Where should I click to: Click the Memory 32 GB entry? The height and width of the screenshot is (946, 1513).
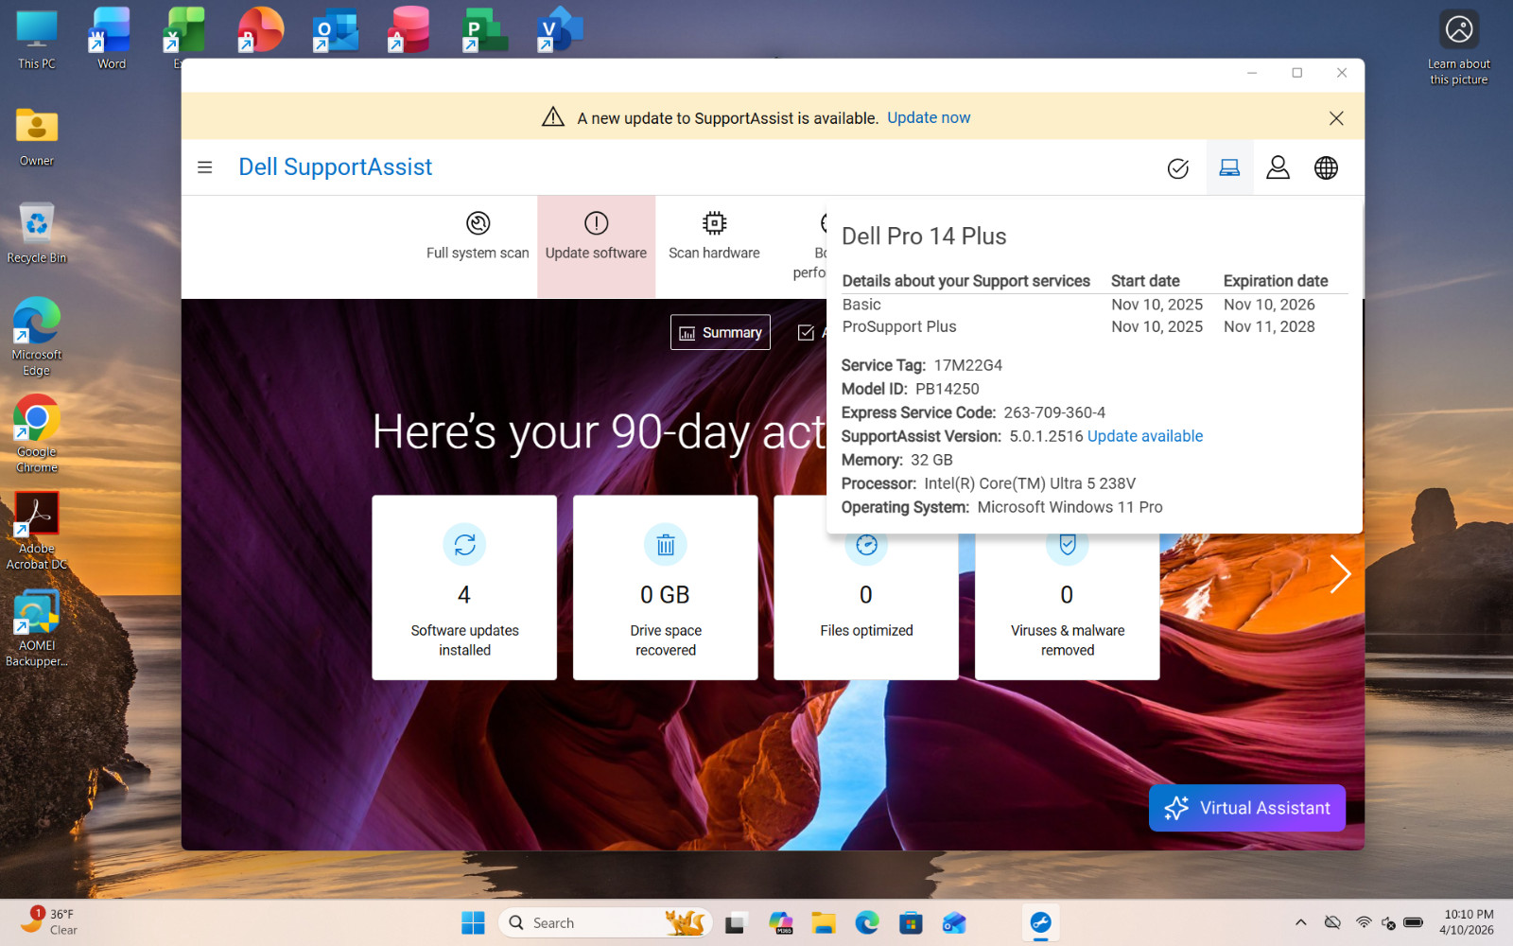coord(897,460)
